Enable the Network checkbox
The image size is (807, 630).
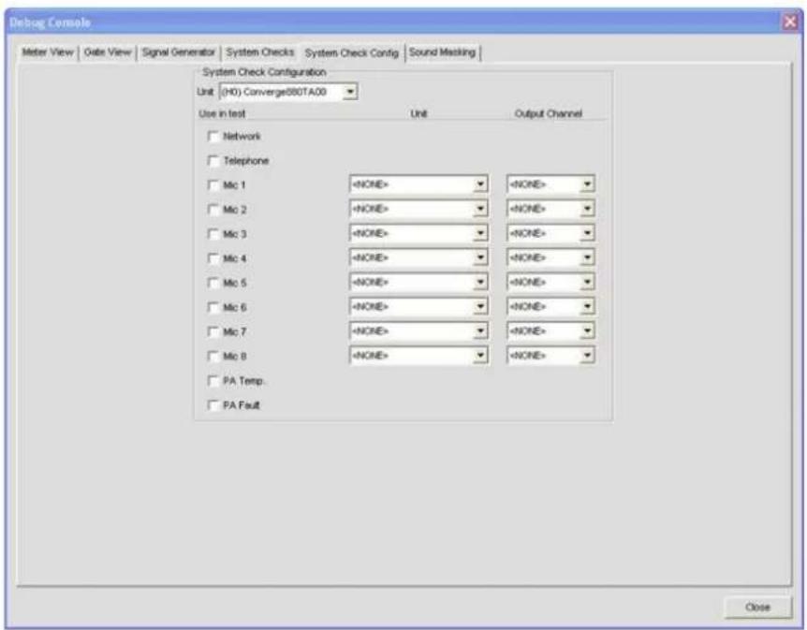213,136
